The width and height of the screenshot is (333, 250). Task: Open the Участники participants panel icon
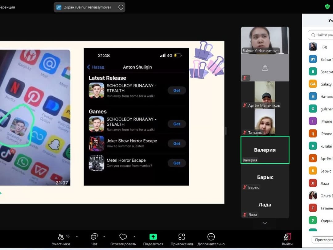point(61,237)
